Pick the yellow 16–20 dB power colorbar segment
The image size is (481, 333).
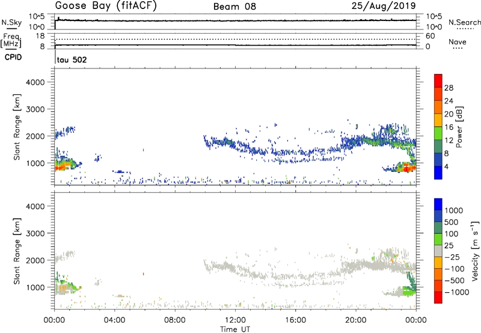pos(438,120)
